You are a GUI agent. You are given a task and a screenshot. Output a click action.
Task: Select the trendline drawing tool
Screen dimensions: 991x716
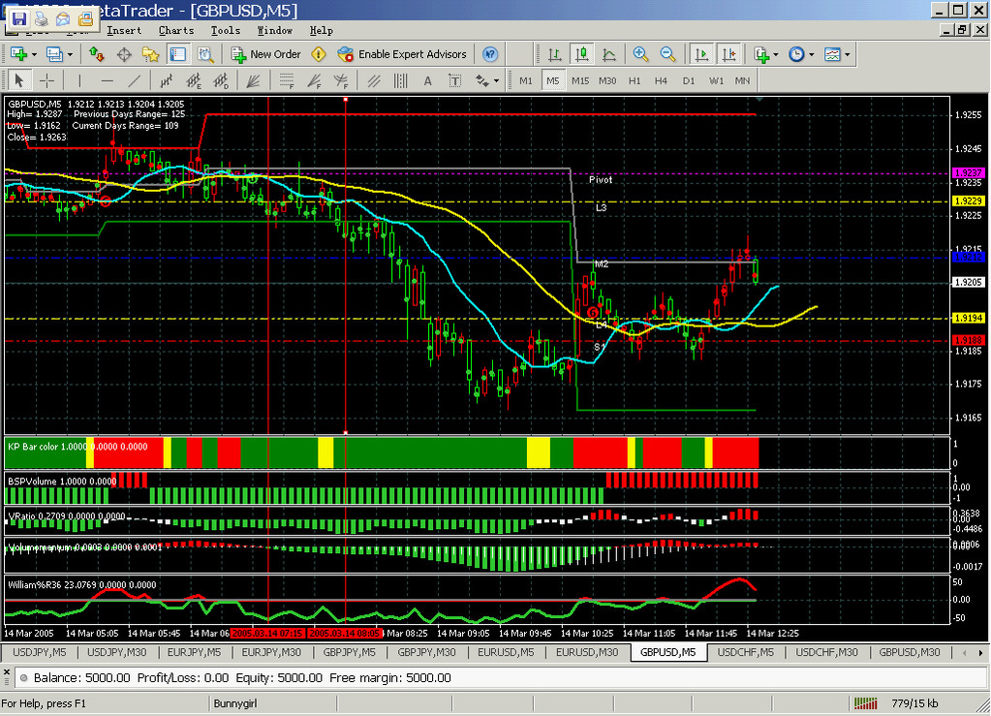(134, 80)
